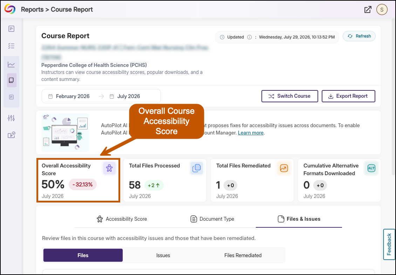Select the book course report sidebar icon

click(x=11, y=80)
